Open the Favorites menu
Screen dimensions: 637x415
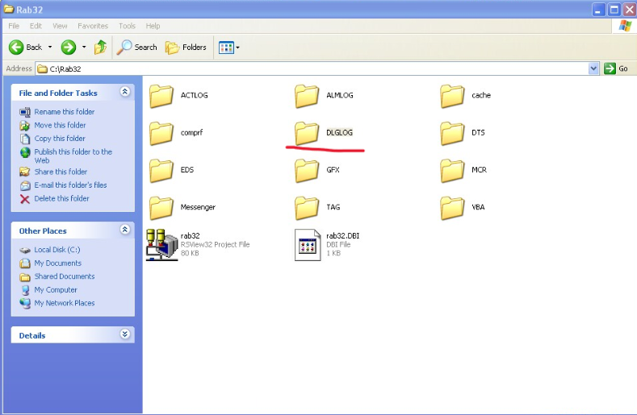pos(93,26)
